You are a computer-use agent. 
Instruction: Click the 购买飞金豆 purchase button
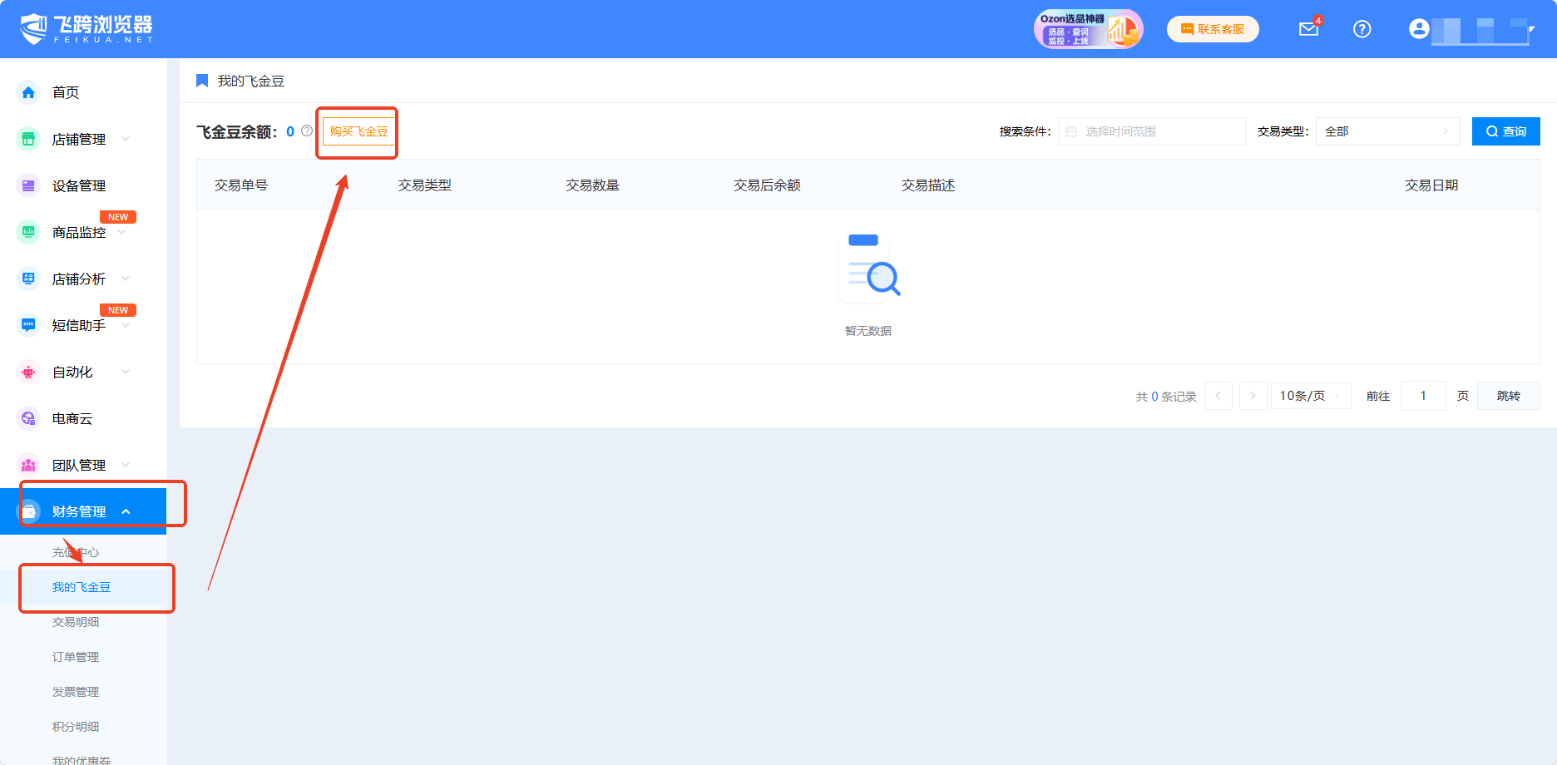357,131
